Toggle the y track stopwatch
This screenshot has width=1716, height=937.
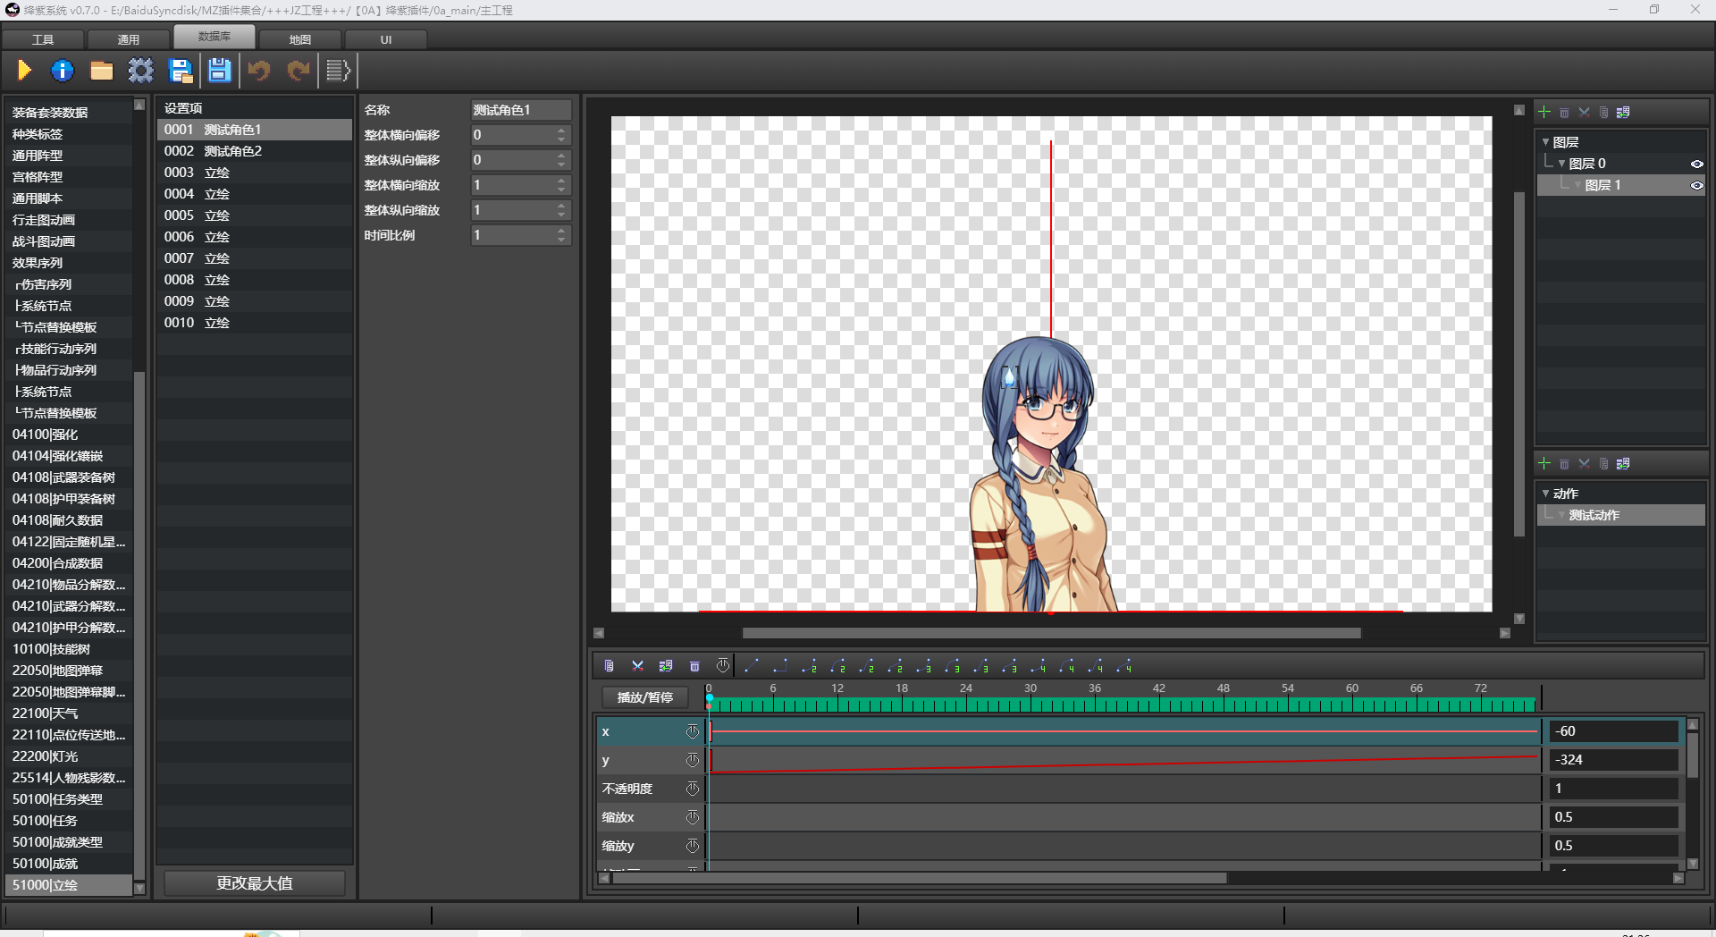point(693,760)
